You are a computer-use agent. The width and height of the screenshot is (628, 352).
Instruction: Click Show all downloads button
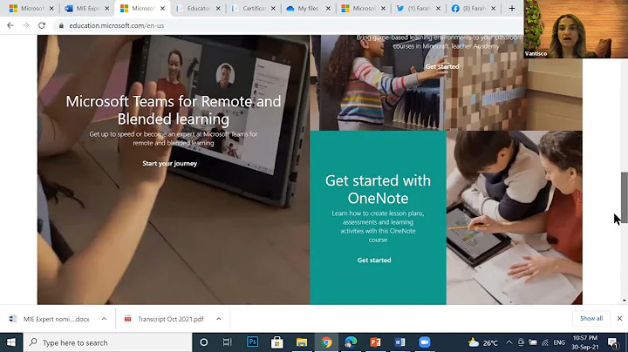[591, 318]
